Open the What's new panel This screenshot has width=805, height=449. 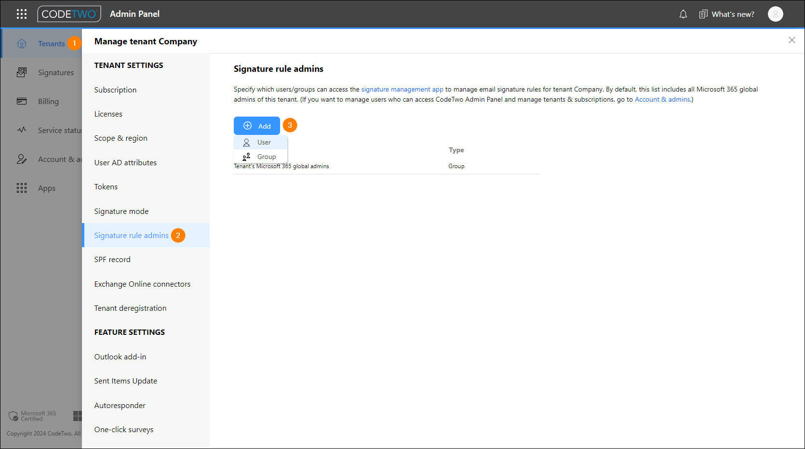[x=726, y=14]
